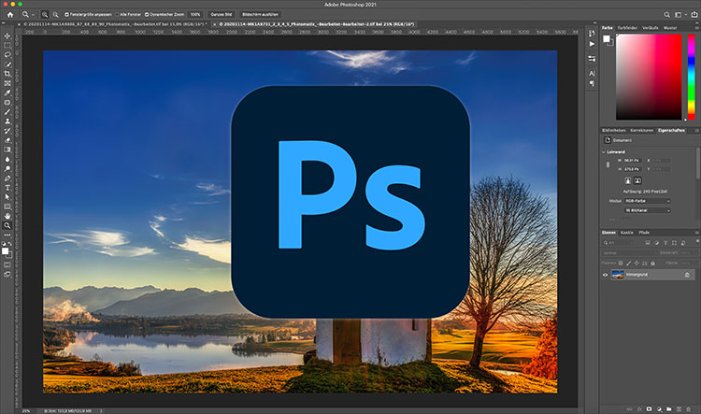This screenshot has height=414, width=701.
Task: Open the Modus RGB-Farbe dropdown
Action: pyautogui.click(x=648, y=201)
